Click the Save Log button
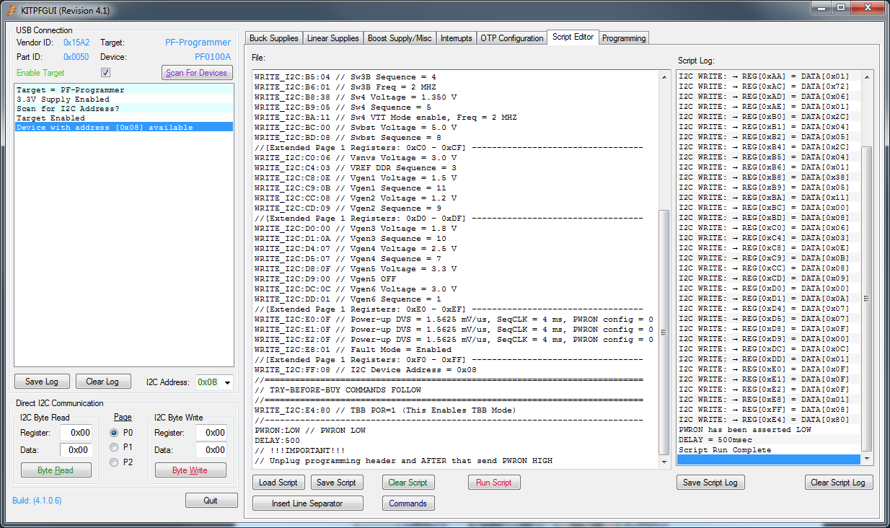 pos(42,382)
